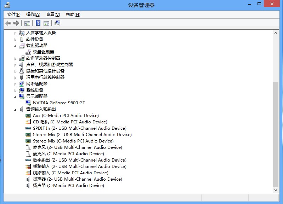Select 麦克风 (C-Media PCI Audio Device)

pyautogui.click(x=69, y=154)
